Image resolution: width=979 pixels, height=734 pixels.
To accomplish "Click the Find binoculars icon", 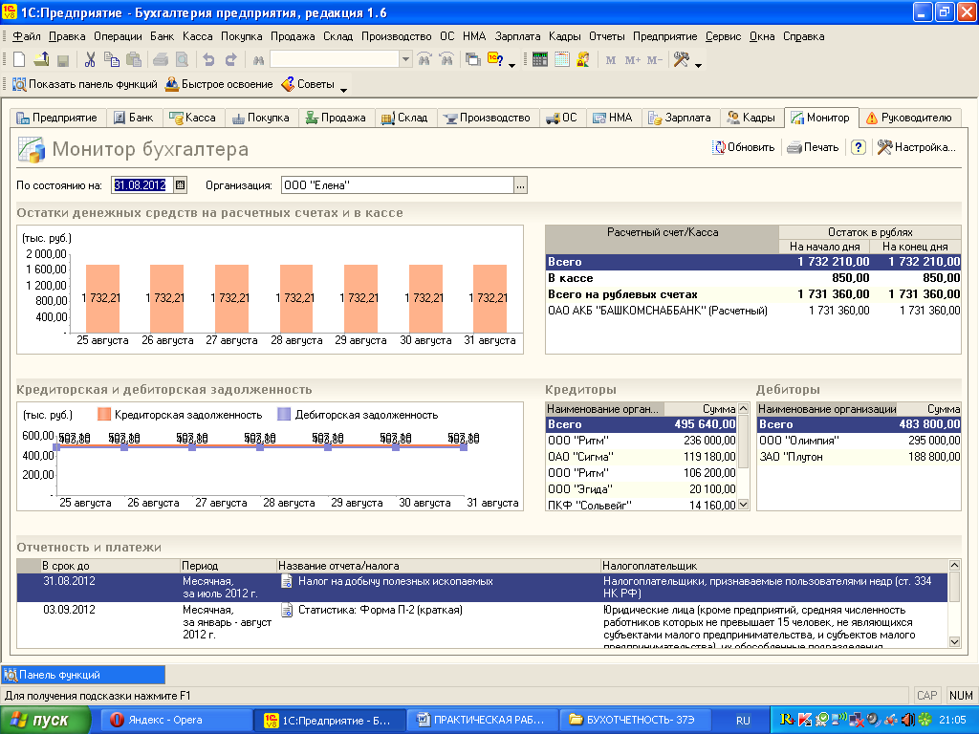I will tap(258, 60).
